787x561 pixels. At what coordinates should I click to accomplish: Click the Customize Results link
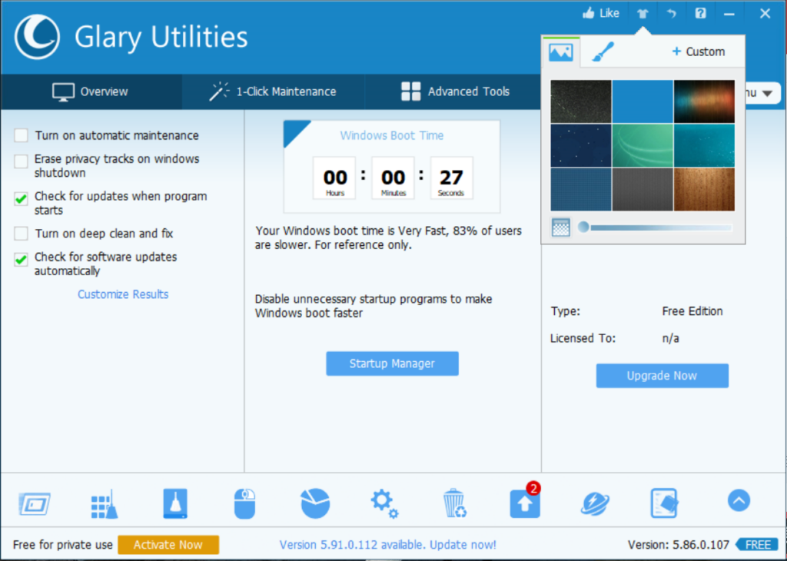tap(122, 294)
